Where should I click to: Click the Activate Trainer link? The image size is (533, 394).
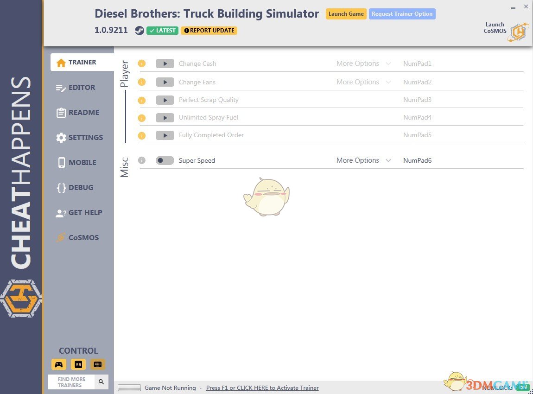click(x=262, y=388)
